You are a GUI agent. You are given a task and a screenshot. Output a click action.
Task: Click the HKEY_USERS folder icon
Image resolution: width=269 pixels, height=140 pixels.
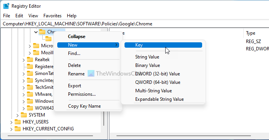18,122
